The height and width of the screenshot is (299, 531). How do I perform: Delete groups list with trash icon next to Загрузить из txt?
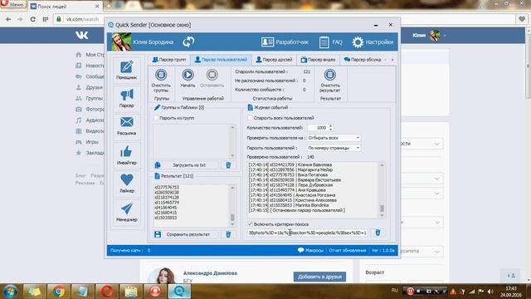point(228,165)
